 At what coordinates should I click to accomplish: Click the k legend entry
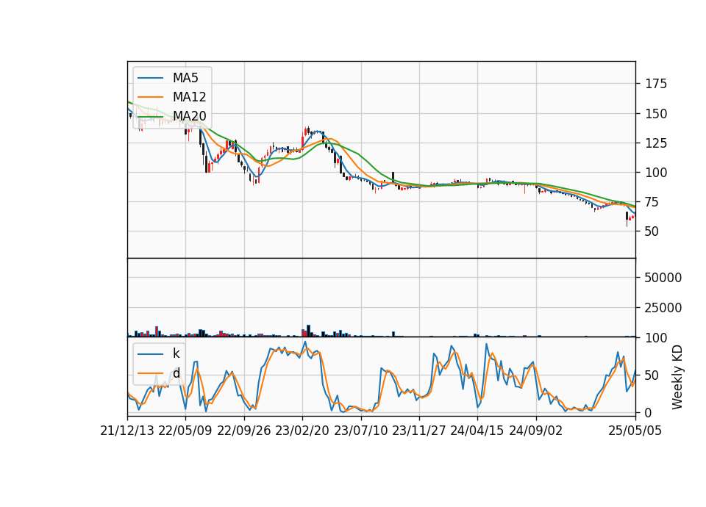176,353
